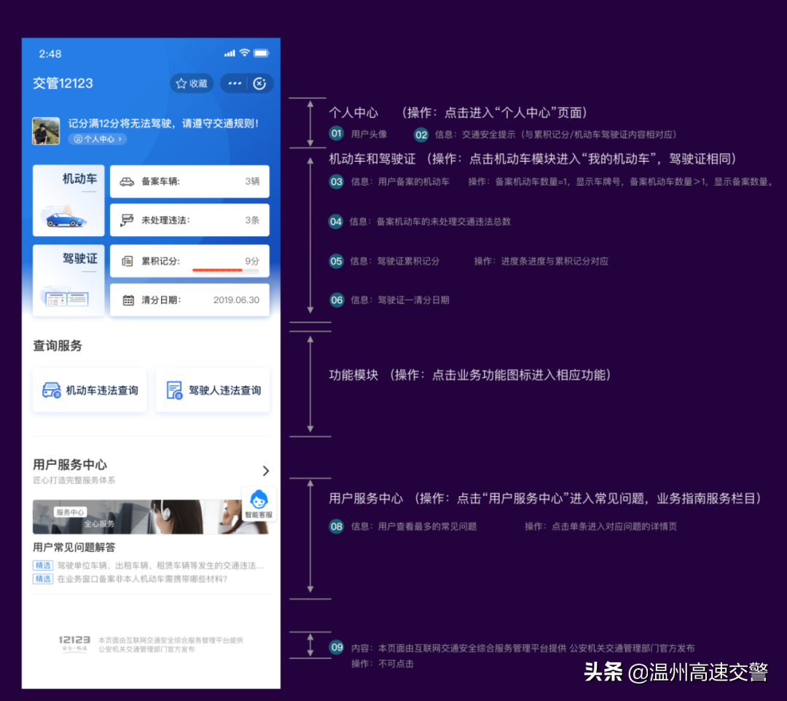The image size is (787, 701).
Task: Click 匠心打造完整服务体系 subtitle
Action: click(74, 480)
